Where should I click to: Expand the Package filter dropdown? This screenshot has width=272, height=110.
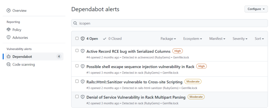click(168, 39)
